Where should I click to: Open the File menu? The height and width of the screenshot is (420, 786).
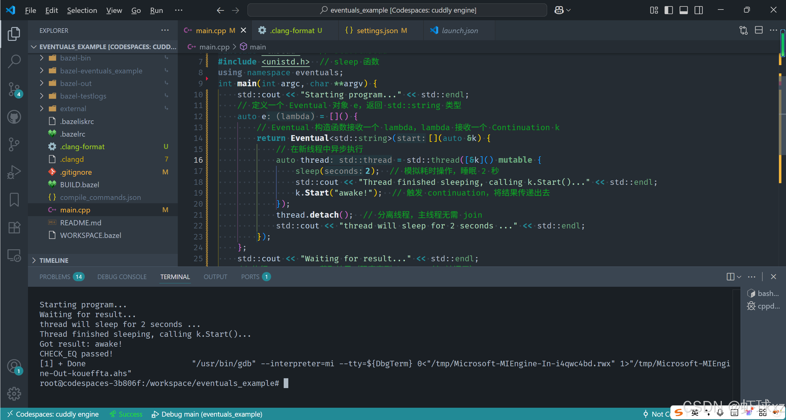(30, 10)
